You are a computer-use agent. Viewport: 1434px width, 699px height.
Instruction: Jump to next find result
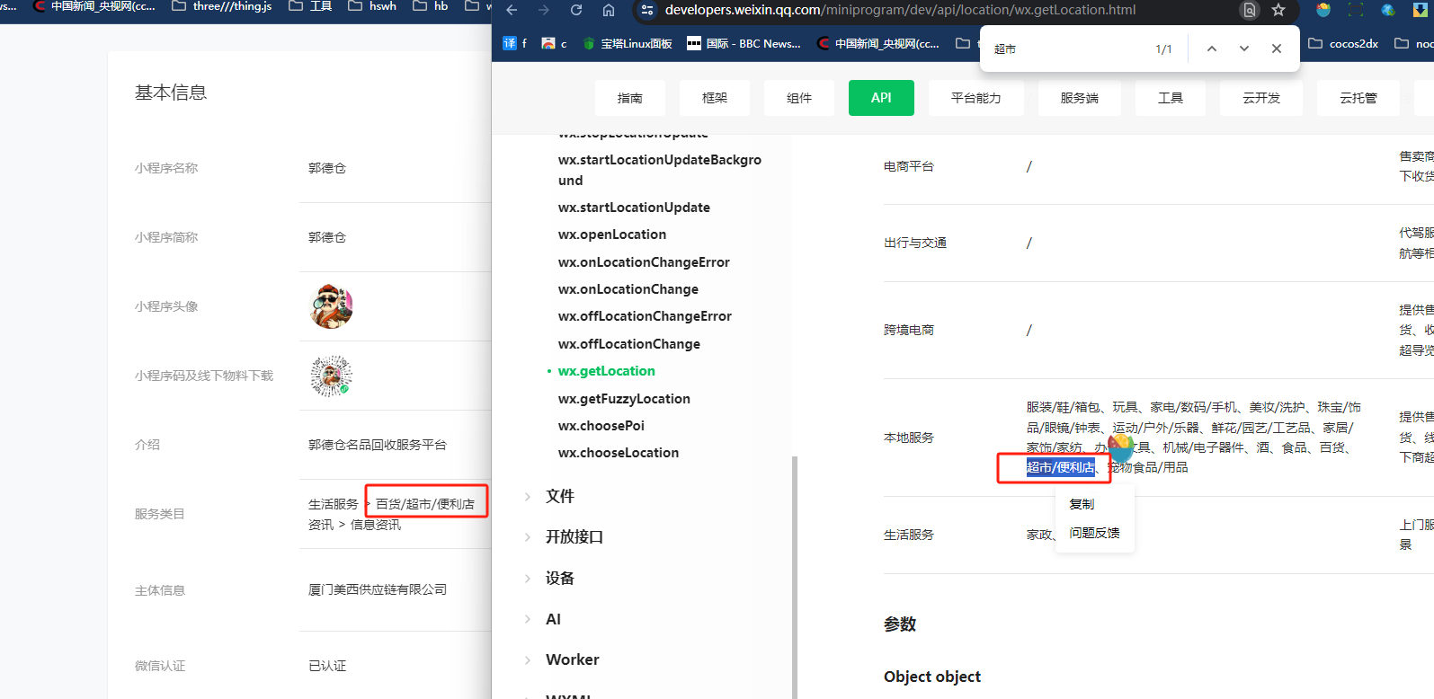[x=1244, y=49]
